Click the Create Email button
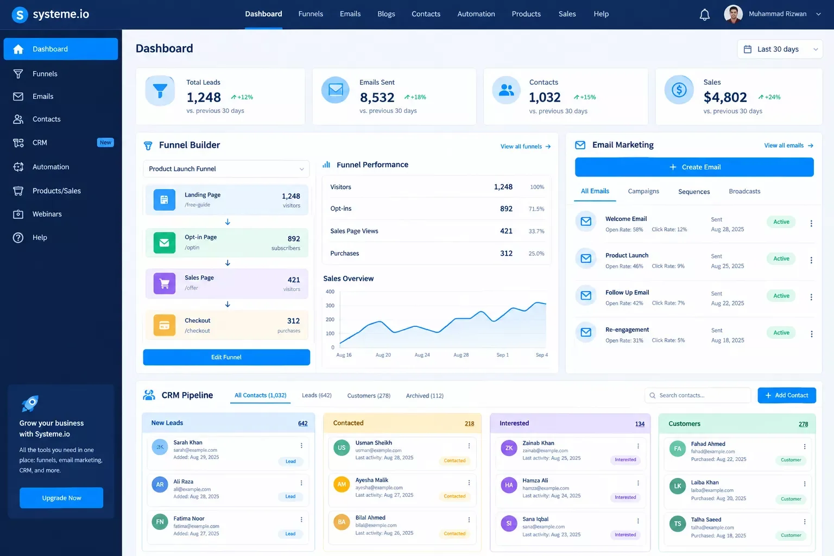This screenshot has width=834, height=556. (694, 167)
